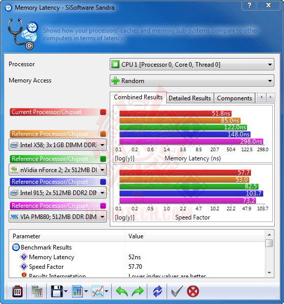Open the Intel 915 reference dropdown

click(57, 192)
